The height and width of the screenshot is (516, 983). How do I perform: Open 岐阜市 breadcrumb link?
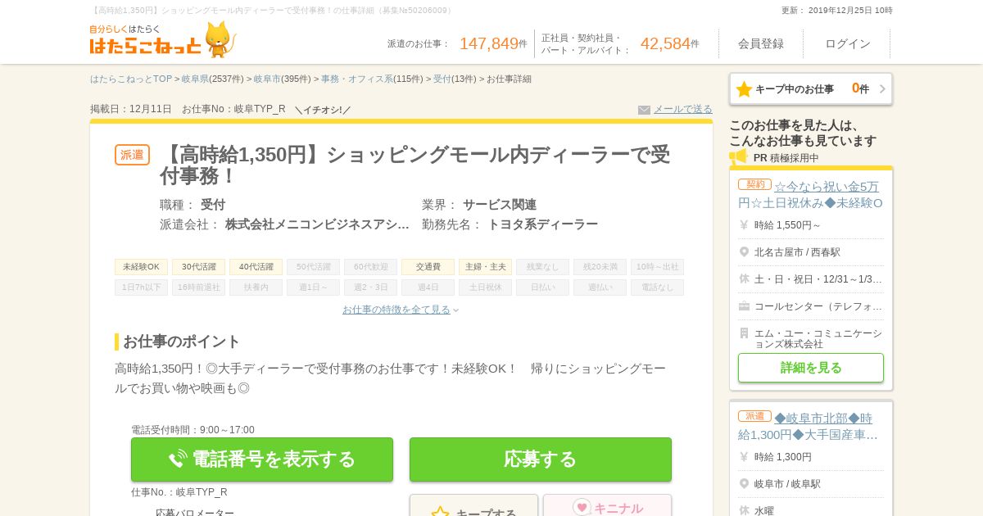point(267,79)
